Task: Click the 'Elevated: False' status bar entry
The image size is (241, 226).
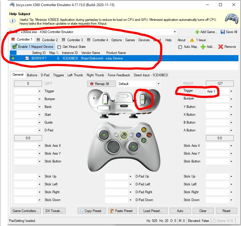Action: 198,220
